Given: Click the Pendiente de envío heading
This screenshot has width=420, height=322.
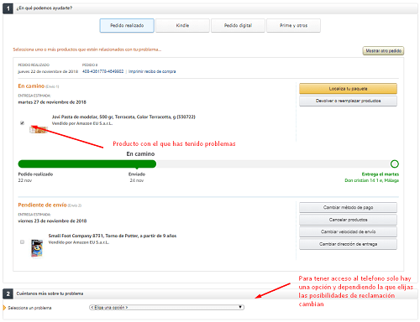Looking at the screenshot, I should (42, 205).
